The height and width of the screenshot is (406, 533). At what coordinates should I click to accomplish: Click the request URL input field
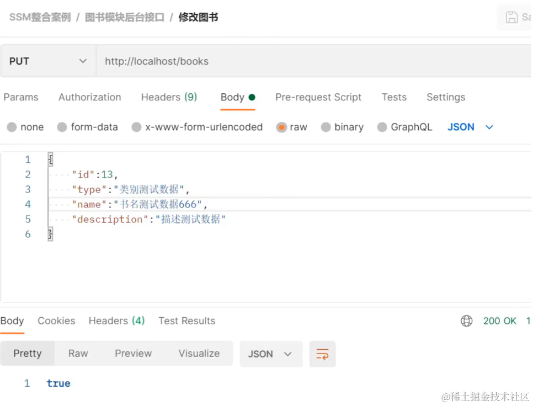tap(314, 61)
